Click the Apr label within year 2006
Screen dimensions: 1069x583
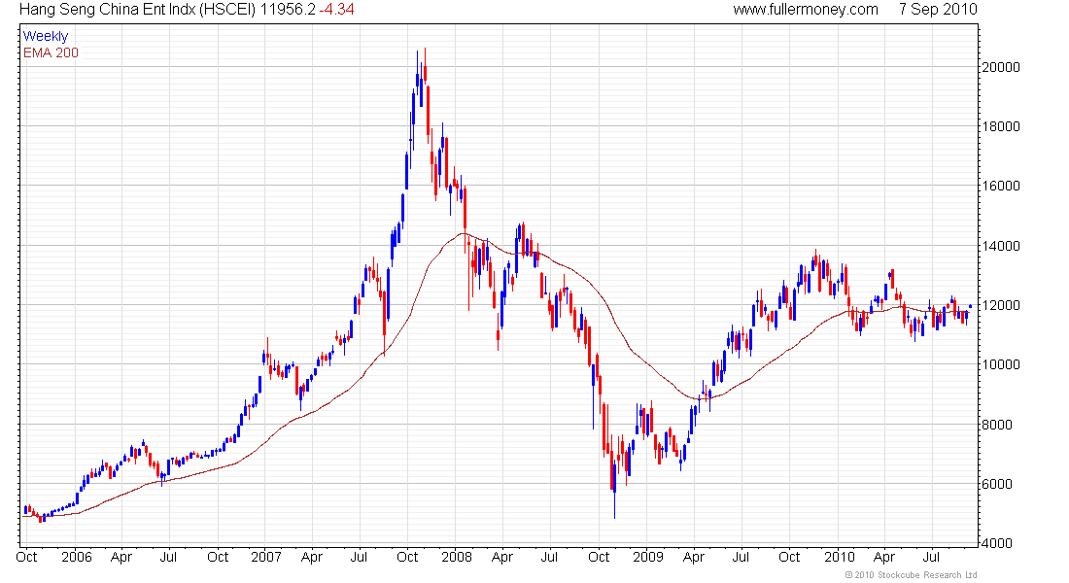[121, 558]
